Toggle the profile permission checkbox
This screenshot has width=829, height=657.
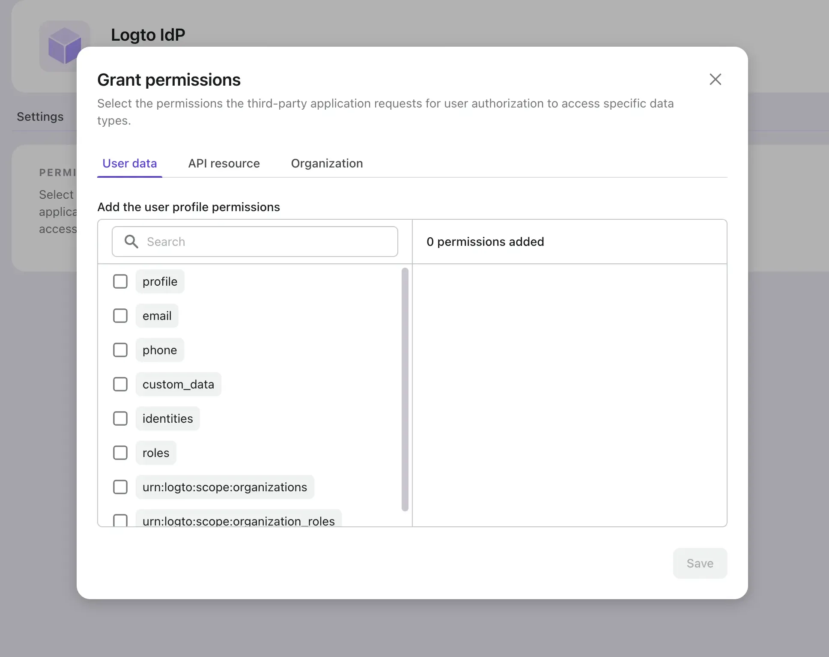120,281
